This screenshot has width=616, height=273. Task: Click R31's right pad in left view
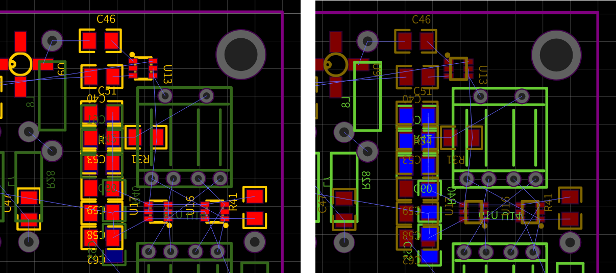click(158, 137)
